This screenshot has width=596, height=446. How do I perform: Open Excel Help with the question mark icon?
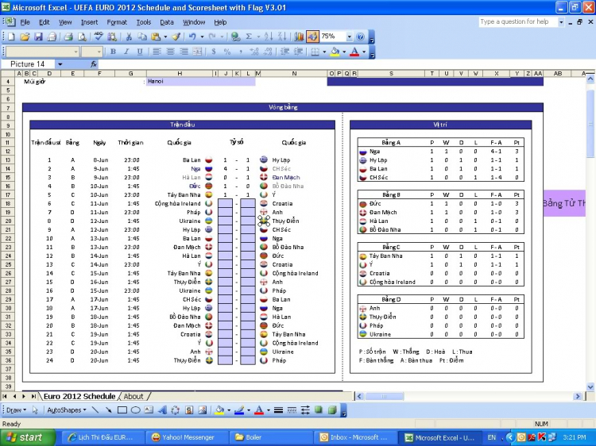pos(360,37)
